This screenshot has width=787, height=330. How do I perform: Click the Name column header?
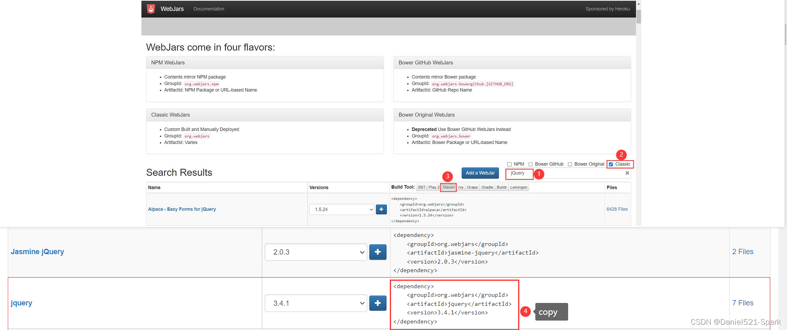[154, 188]
